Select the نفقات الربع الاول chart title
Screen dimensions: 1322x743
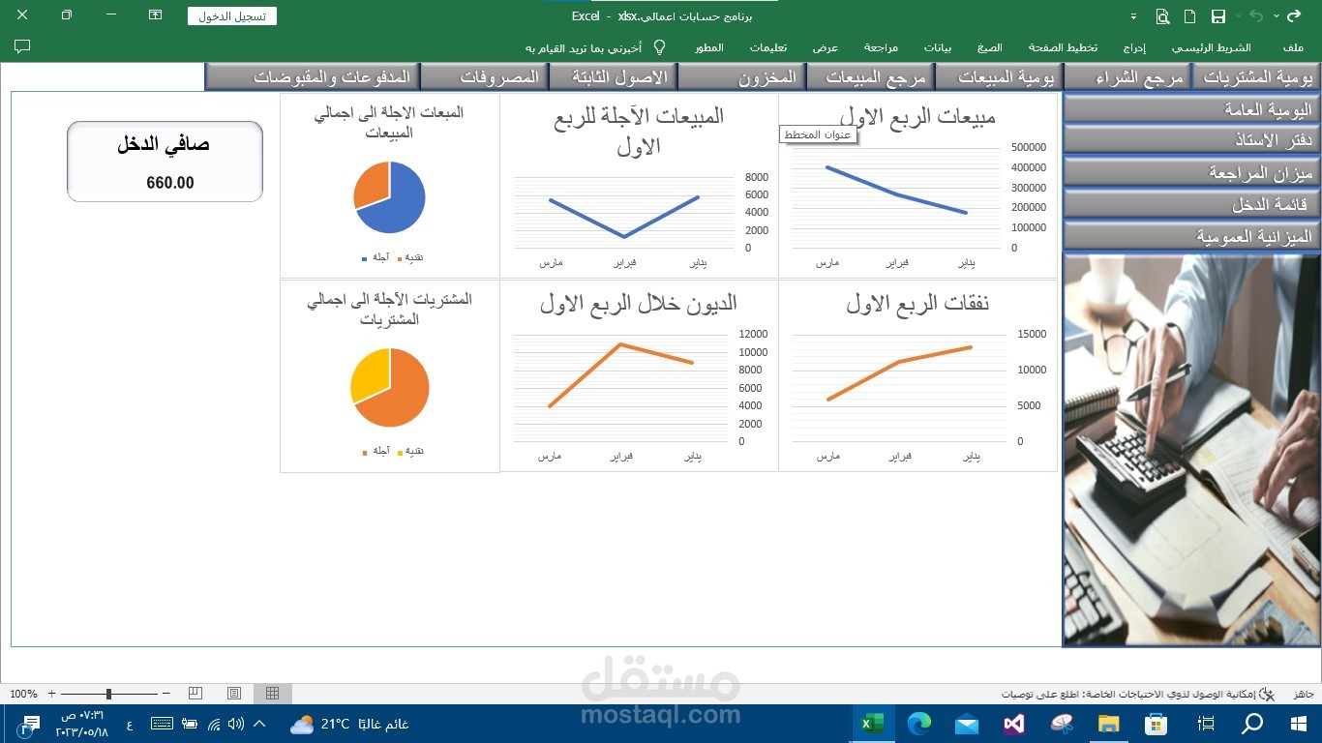click(917, 304)
